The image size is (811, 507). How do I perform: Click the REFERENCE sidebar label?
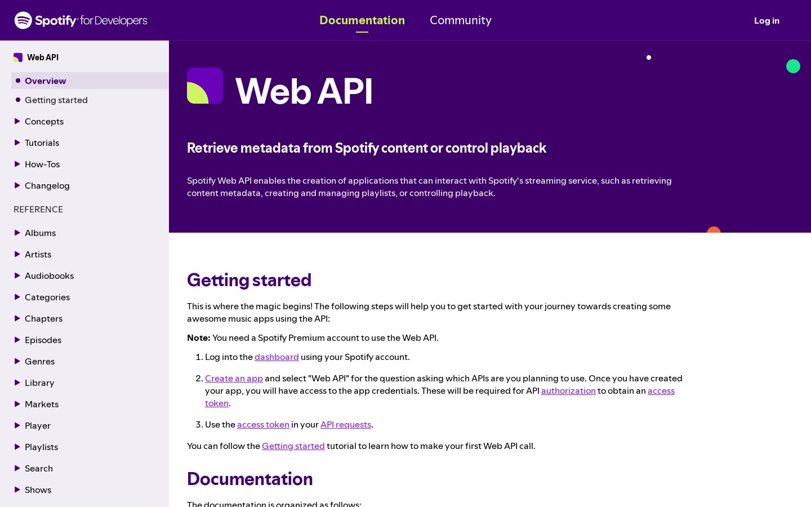pos(38,209)
